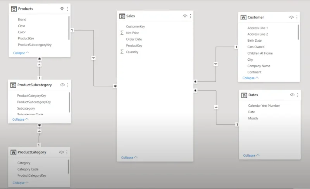
Task: Open ProductSubcategory more options menu
Action: pyautogui.click(x=68, y=85)
